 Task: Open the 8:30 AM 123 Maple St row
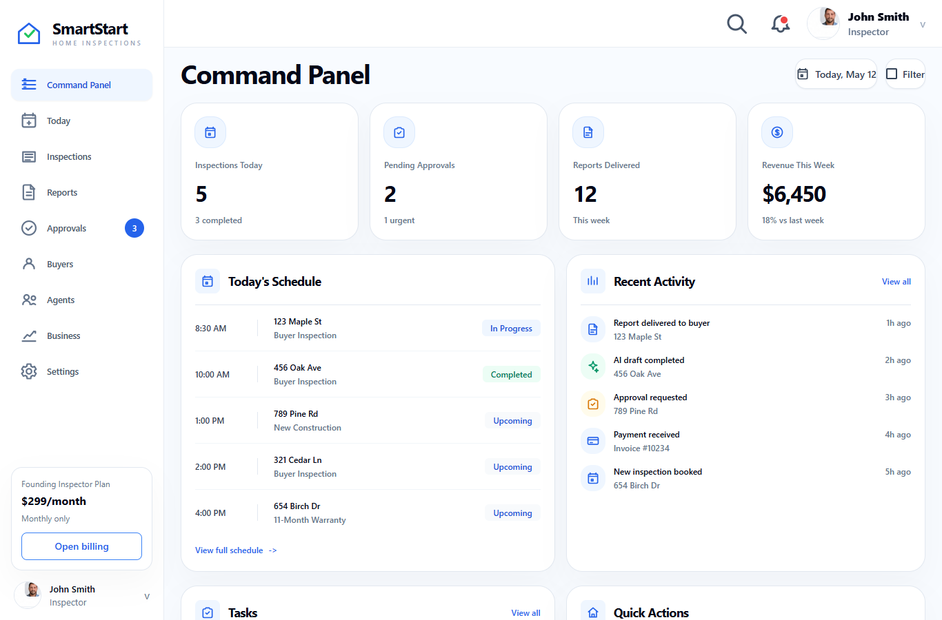tap(368, 329)
